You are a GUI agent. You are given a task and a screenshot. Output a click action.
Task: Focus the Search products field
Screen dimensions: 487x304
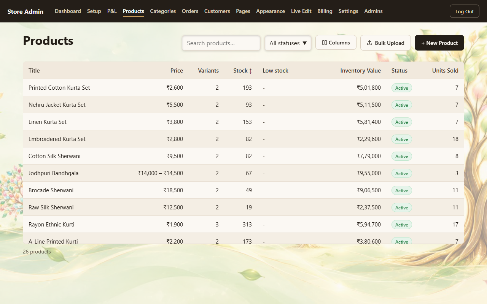pos(221,43)
